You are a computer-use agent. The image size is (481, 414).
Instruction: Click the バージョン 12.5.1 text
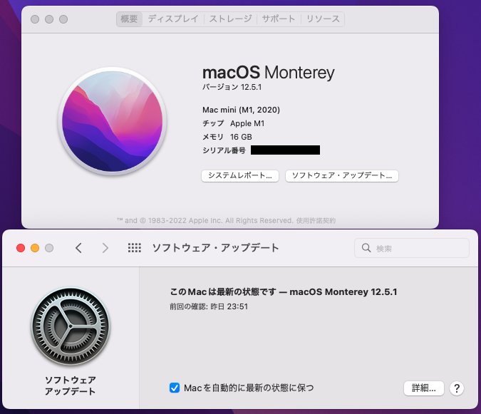pyautogui.click(x=232, y=87)
